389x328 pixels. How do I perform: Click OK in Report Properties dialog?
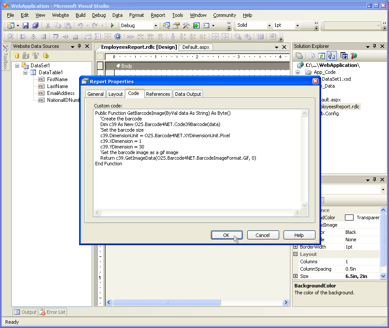226,235
